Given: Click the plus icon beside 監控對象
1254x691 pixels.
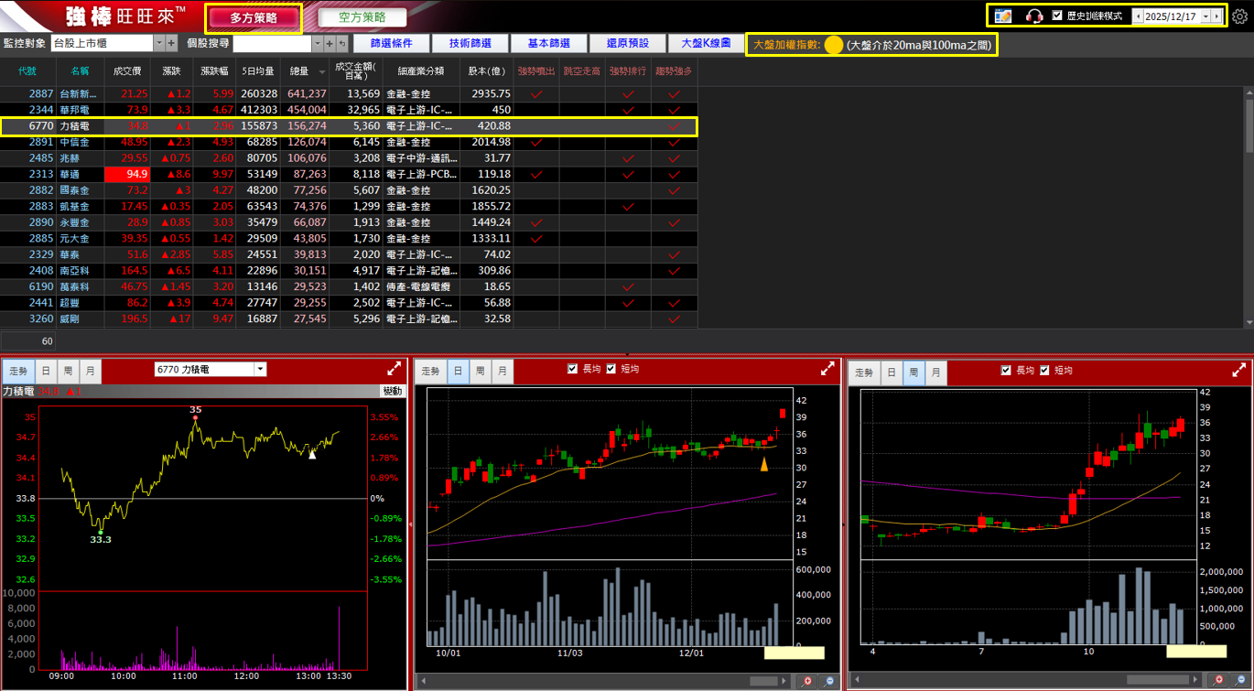Looking at the screenshot, I should pyautogui.click(x=171, y=43).
